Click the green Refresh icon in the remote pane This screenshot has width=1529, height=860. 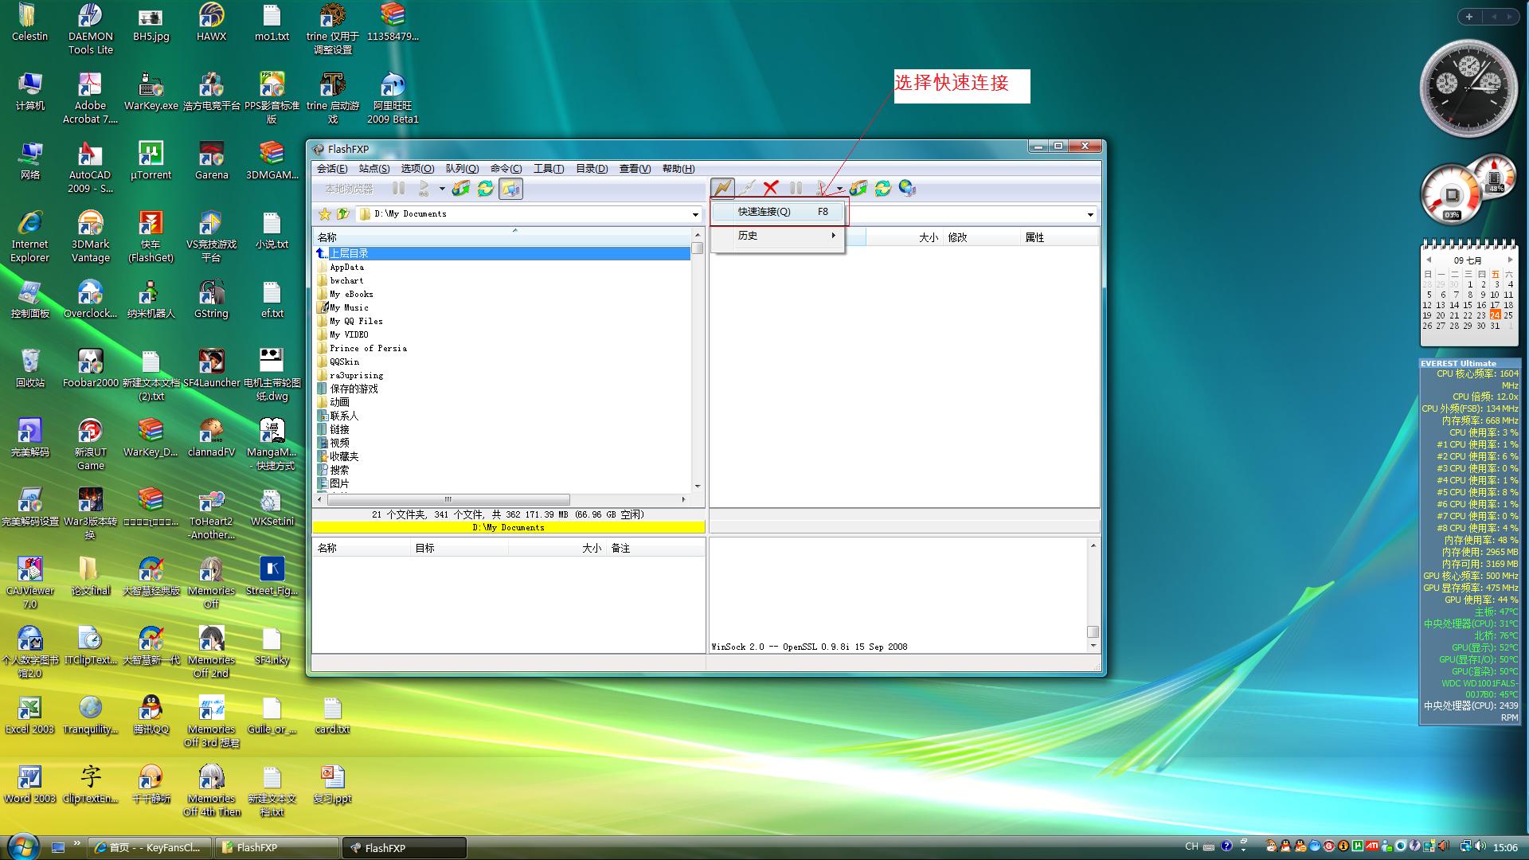coord(882,188)
